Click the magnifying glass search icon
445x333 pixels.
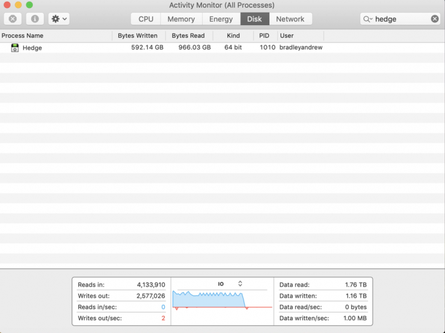[367, 19]
